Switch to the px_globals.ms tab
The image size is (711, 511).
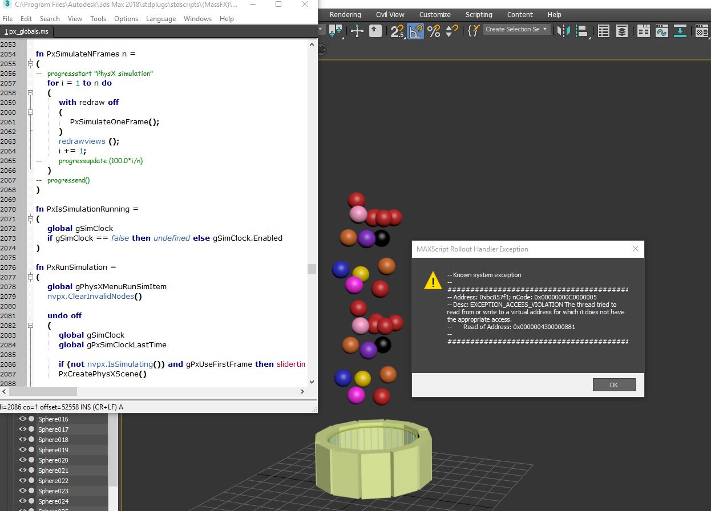[27, 32]
